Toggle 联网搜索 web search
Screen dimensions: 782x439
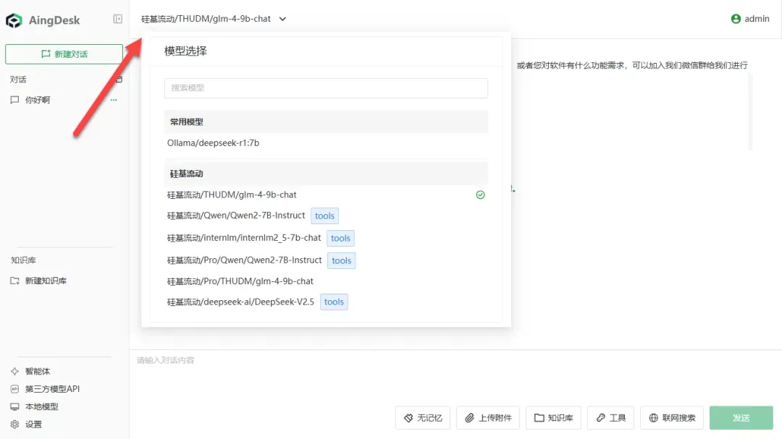(672, 417)
